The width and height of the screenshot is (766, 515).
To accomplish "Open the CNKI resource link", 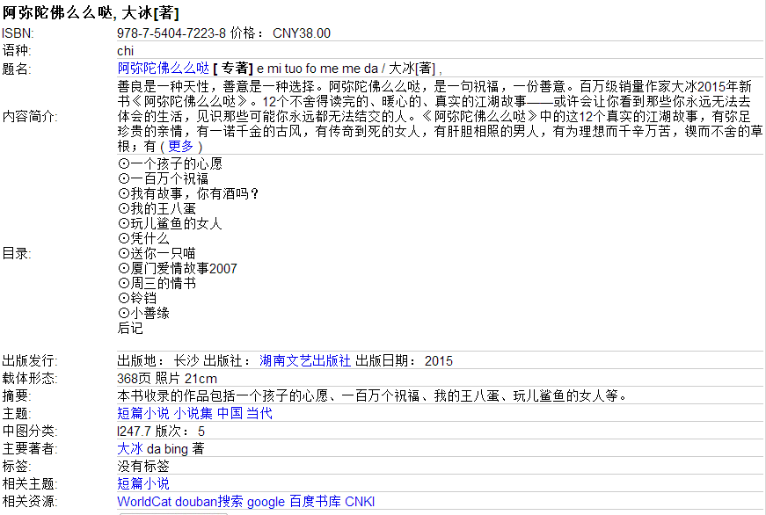I will click(360, 501).
